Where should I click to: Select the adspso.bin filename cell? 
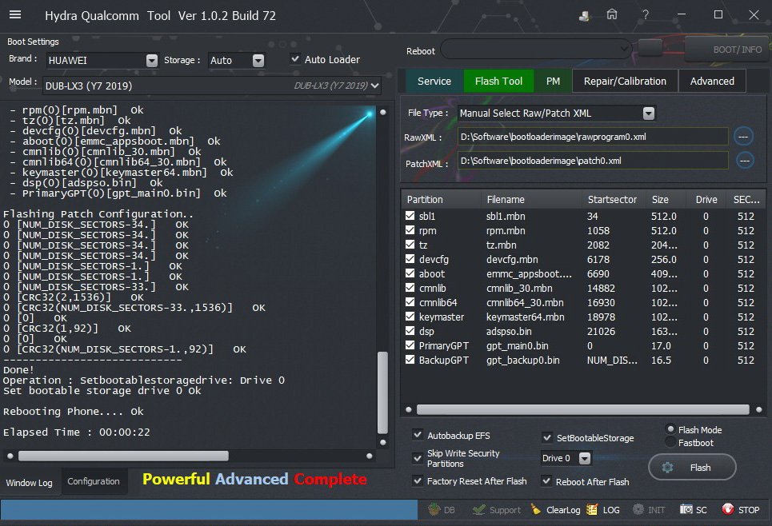[509, 331]
